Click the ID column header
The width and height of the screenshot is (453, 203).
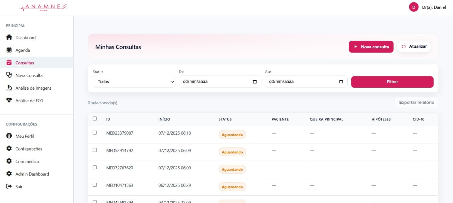pyautogui.click(x=108, y=119)
